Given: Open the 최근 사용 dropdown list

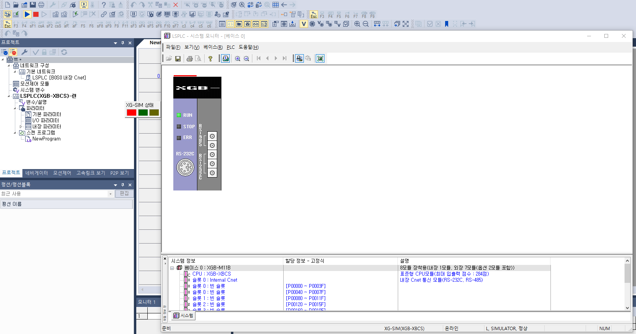Looking at the screenshot, I should [x=110, y=194].
